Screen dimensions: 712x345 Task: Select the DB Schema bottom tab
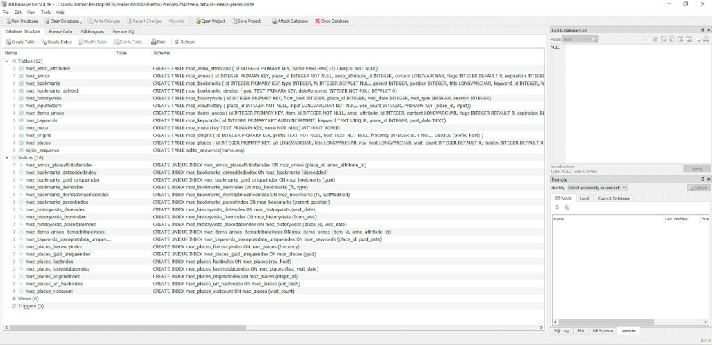click(604, 331)
